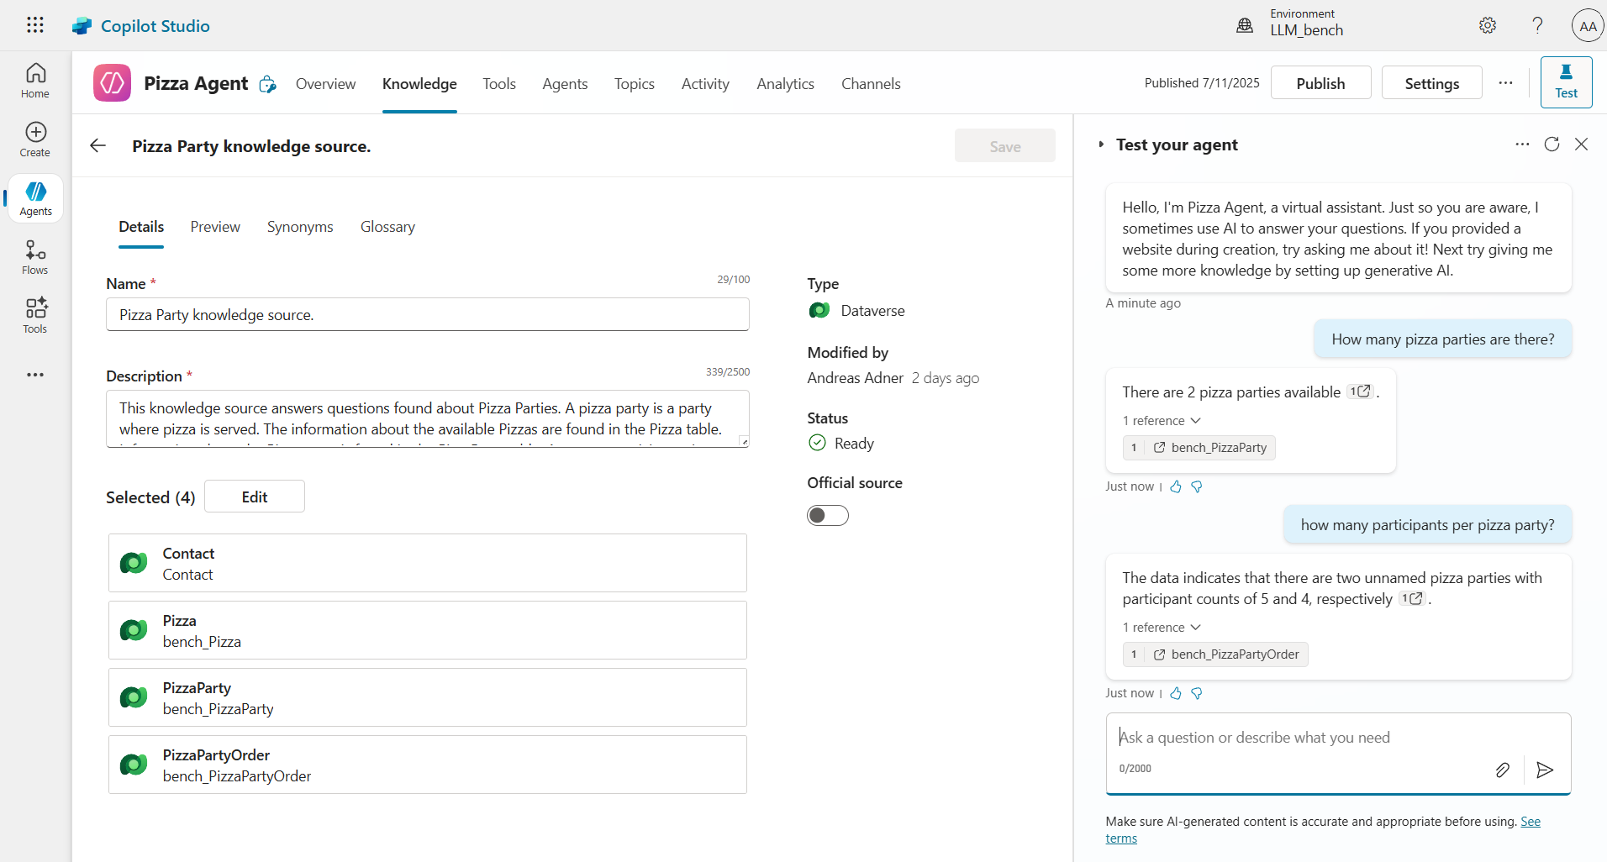Open citation 1 in the pizza parties answer

[x=1360, y=392]
